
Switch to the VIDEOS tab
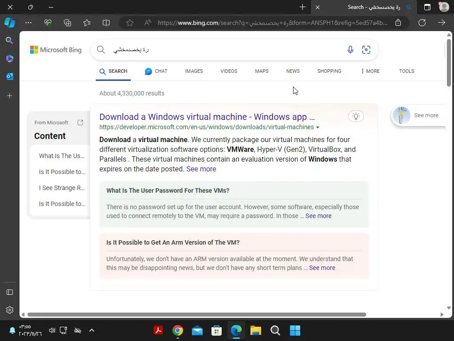point(229,71)
